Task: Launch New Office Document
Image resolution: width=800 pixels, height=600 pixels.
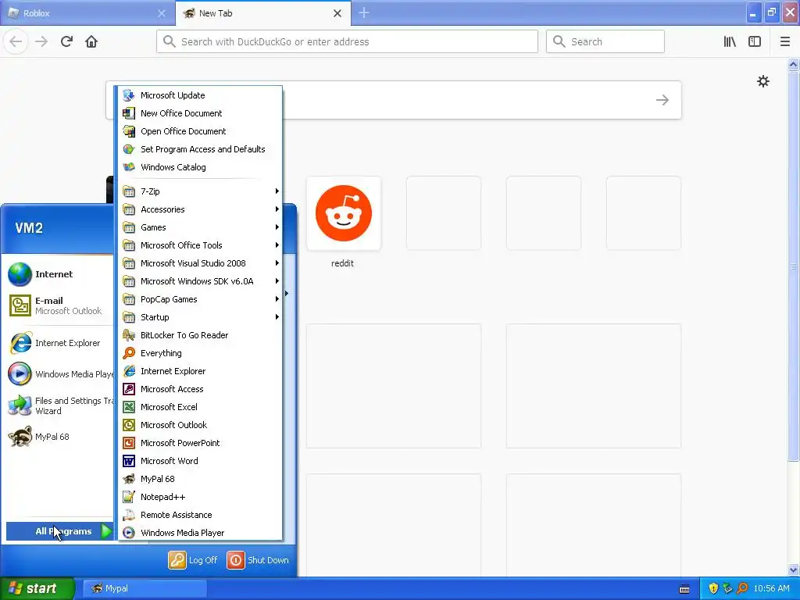Action: click(x=200, y=113)
